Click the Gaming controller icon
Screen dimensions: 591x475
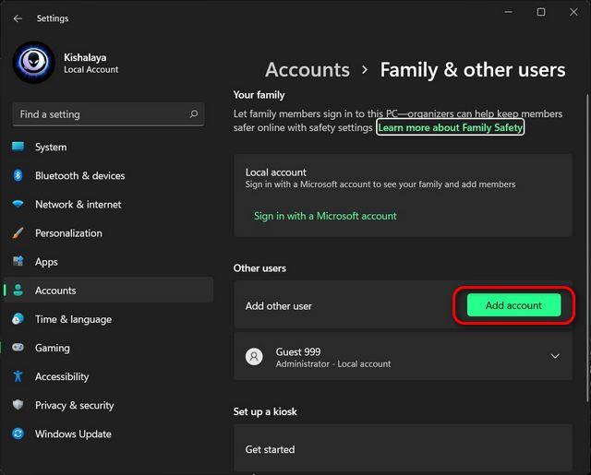[x=18, y=348]
